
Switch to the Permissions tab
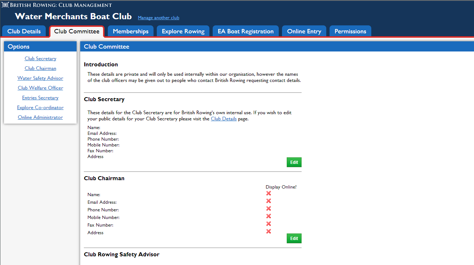tap(350, 31)
